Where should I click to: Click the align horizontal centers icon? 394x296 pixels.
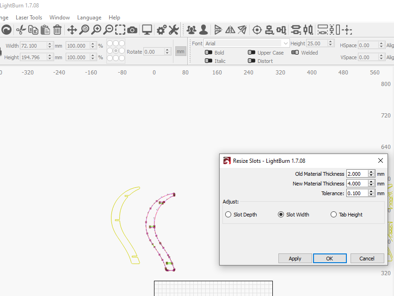tap(269, 30)
